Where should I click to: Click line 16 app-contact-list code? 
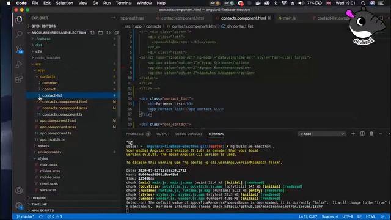point(186,109)
